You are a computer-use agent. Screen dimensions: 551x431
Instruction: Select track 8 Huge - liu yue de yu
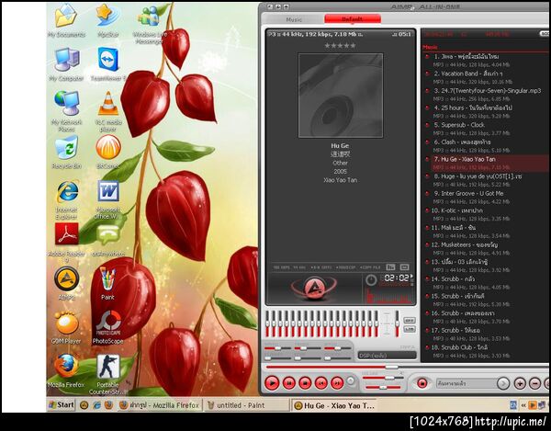(x=487, y=179)
